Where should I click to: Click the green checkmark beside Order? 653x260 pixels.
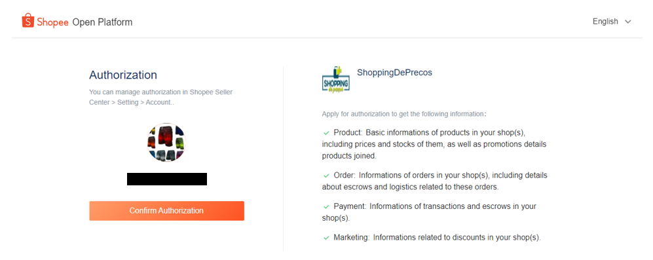click(x=326, y=176)
